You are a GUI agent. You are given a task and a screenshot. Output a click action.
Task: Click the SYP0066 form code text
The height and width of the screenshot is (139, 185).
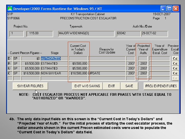click(x=13, y=18)
